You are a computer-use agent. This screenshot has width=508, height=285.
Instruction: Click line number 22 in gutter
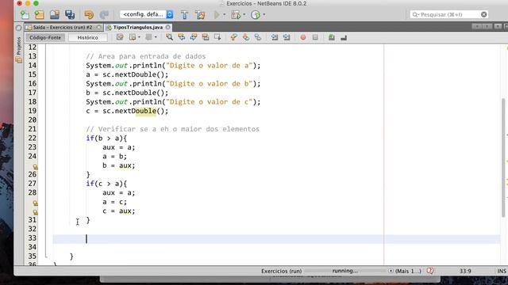[33, 138]
